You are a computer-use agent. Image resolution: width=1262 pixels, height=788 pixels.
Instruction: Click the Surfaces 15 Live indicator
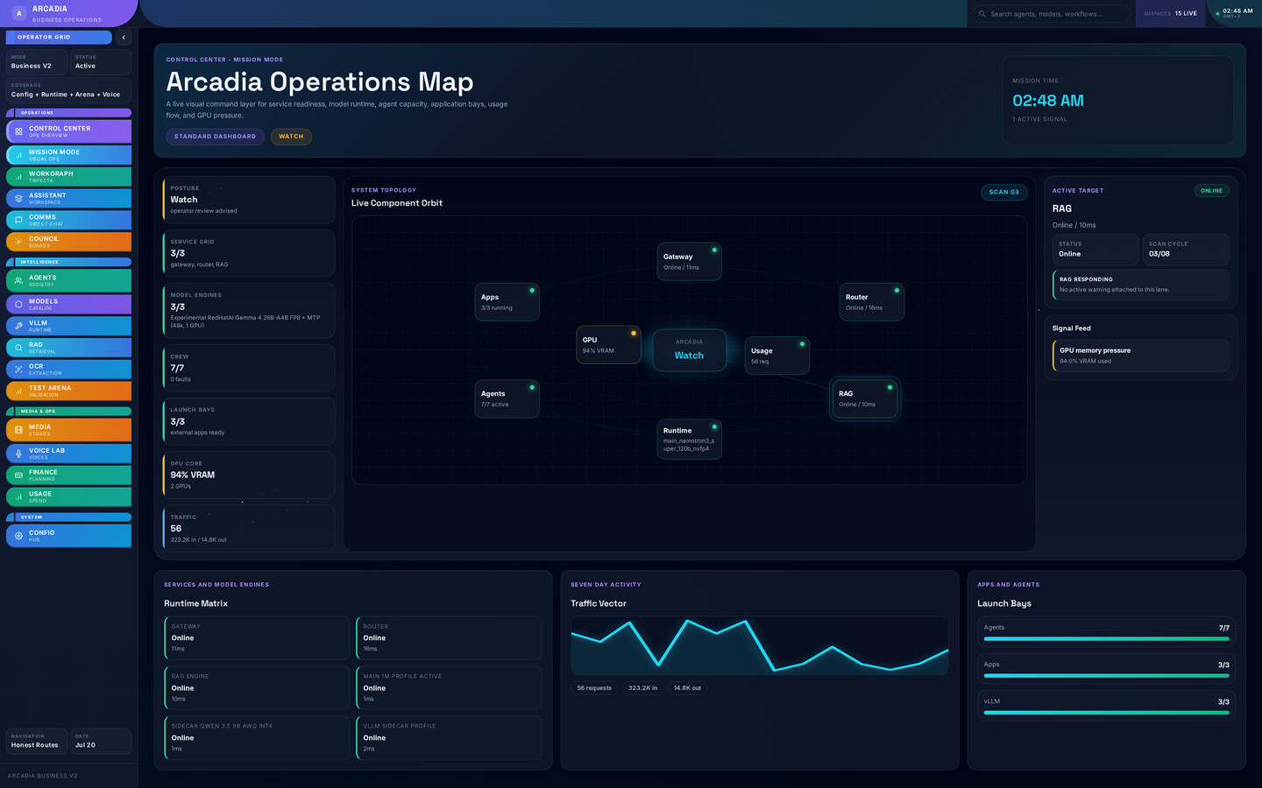1170,14
